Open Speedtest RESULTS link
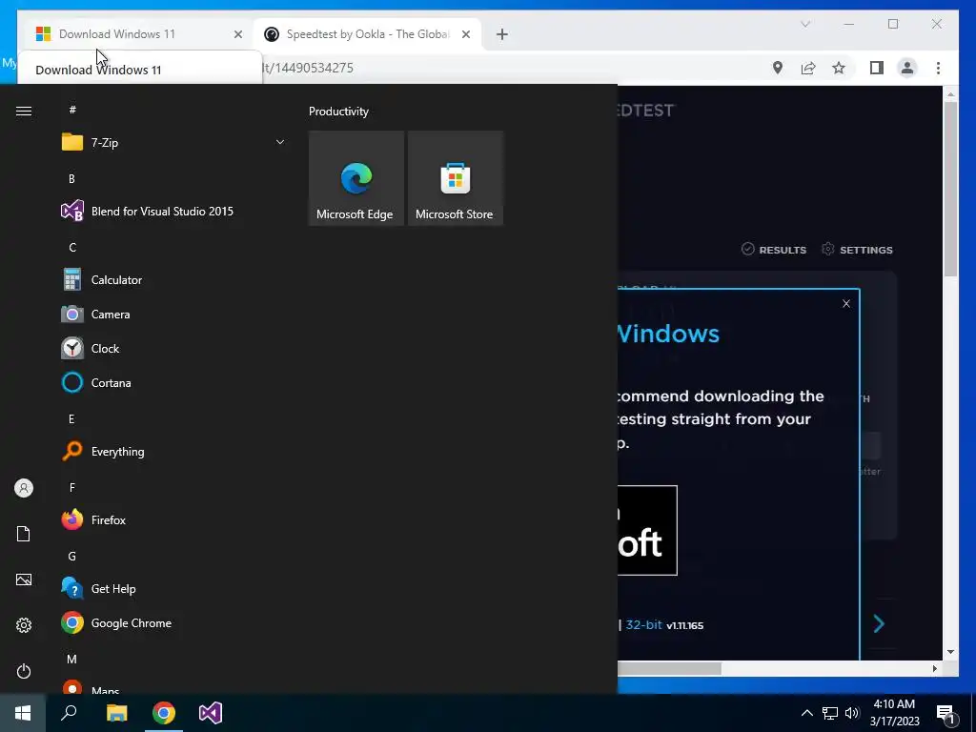Image resolution: width=976 pixels, height=732 pixels. point(774,250)
